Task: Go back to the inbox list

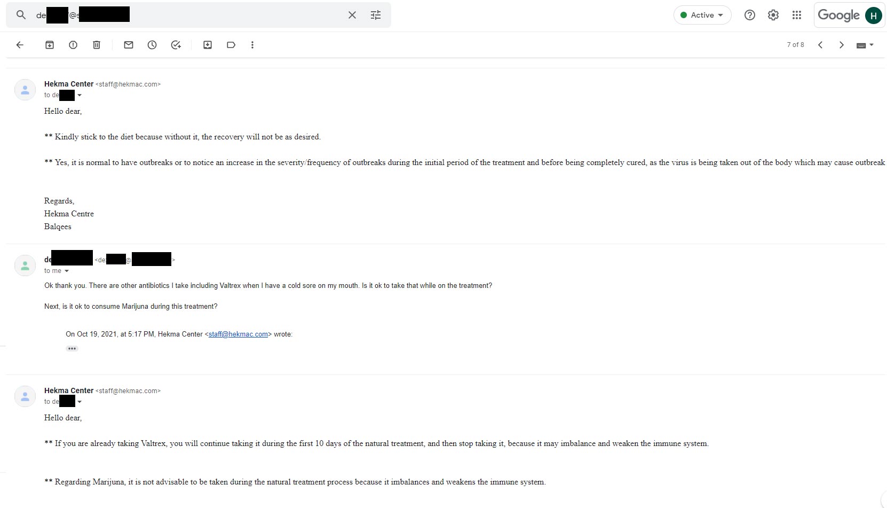Action: 20,45
